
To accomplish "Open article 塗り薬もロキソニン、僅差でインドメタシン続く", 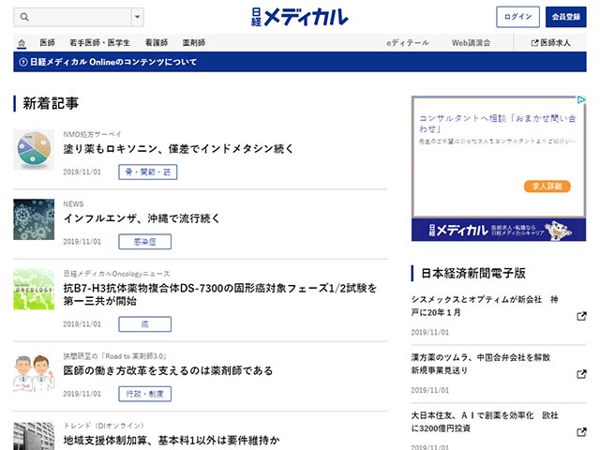I will (x=178, y=148).
